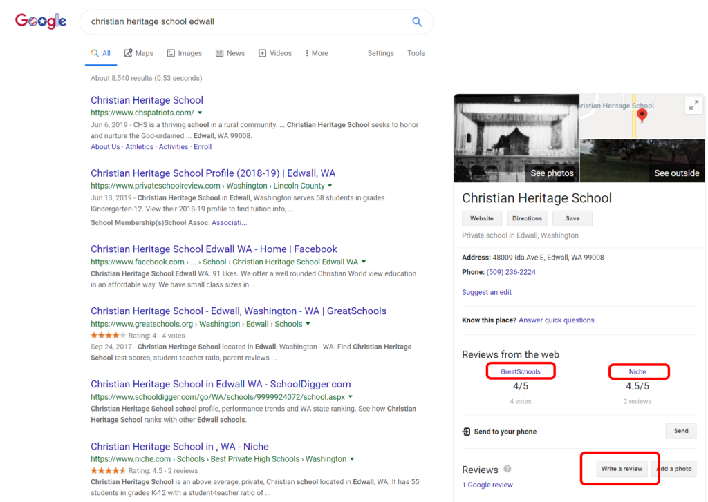Click the Christian Heritage School panel title

coord(537,198)
